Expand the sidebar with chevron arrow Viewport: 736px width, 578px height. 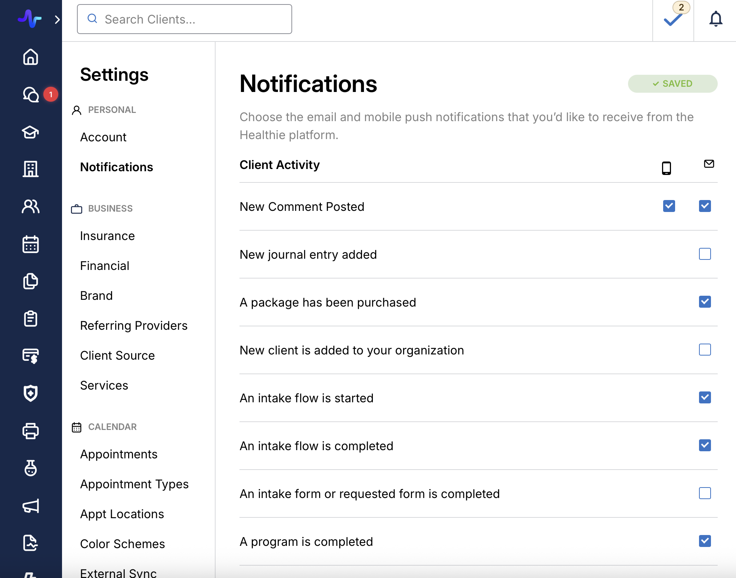57,19
